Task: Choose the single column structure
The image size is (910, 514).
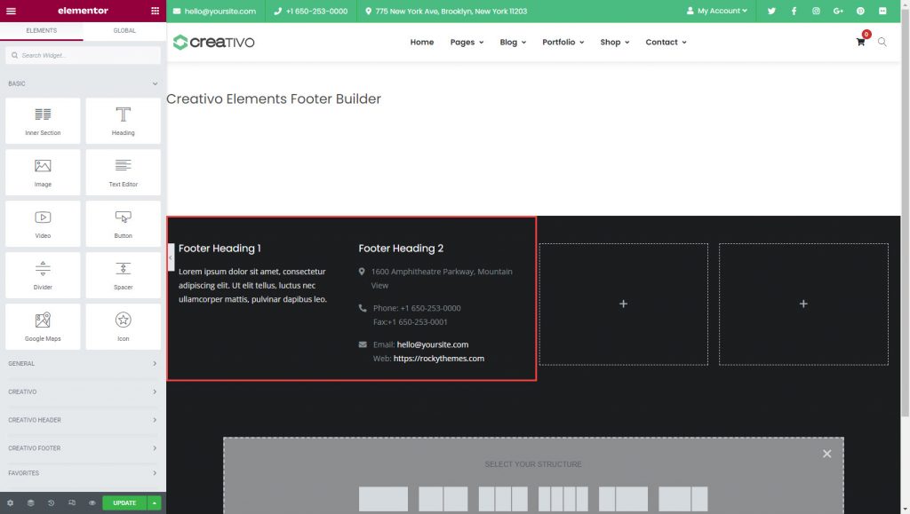Action: pyautogui.click(x=383, y=499)
